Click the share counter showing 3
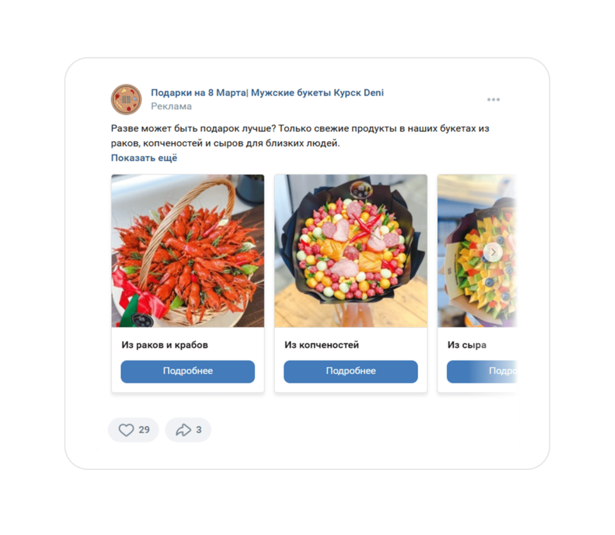The width and height of the screenshot is (615, 535). tap(199, 430)
